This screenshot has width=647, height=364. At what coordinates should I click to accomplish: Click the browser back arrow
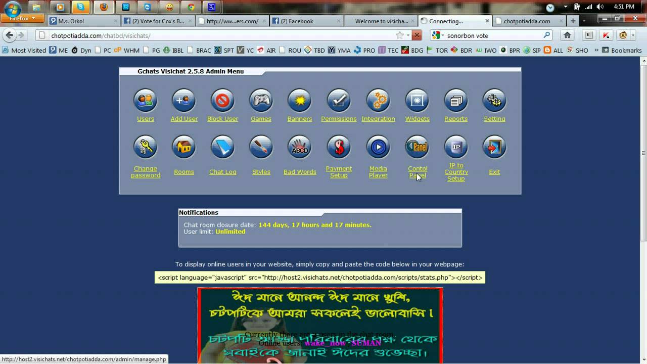9,35
